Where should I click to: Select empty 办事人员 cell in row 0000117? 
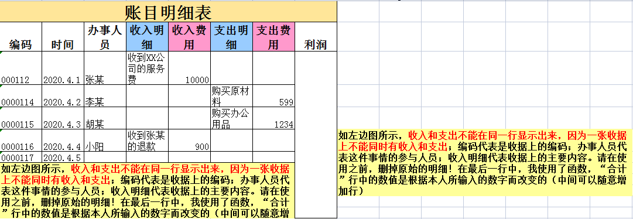click(x=105, y=157)
